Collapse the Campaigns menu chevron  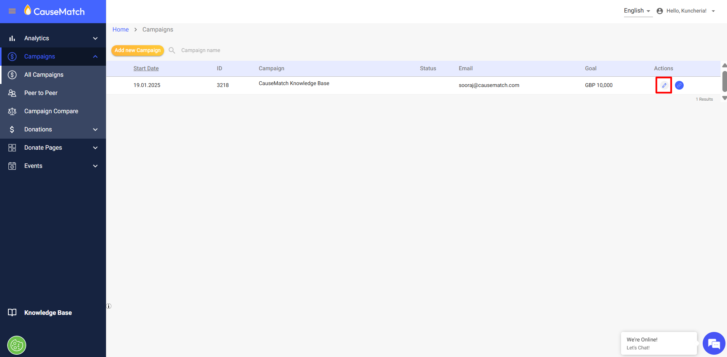95,57
